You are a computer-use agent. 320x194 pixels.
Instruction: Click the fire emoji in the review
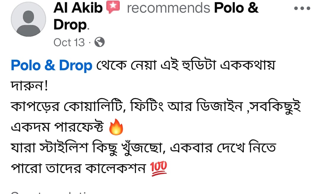click(116, 127)
